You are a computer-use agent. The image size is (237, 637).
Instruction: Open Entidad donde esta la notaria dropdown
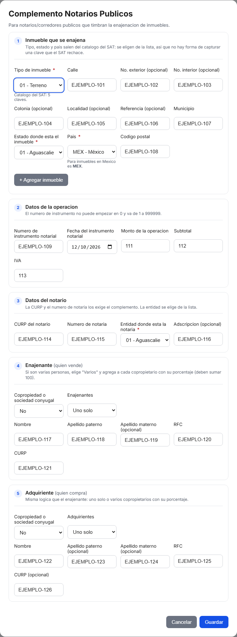pos(145,340)
